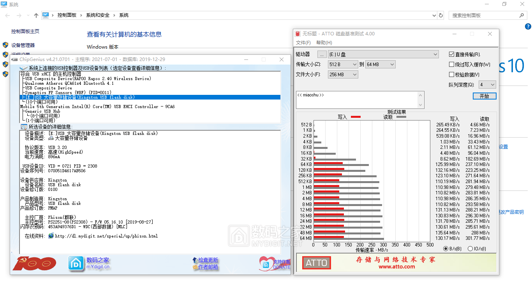Click the mail icon beside 作者邮箱
Image resolution: width=532 pixels, height=283 pixels.
pyautogui.click(x=195, y=267)
